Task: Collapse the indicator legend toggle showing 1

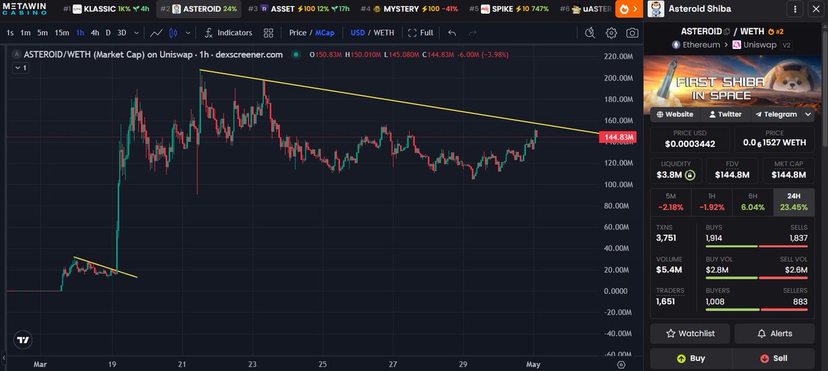Action: 20,68
